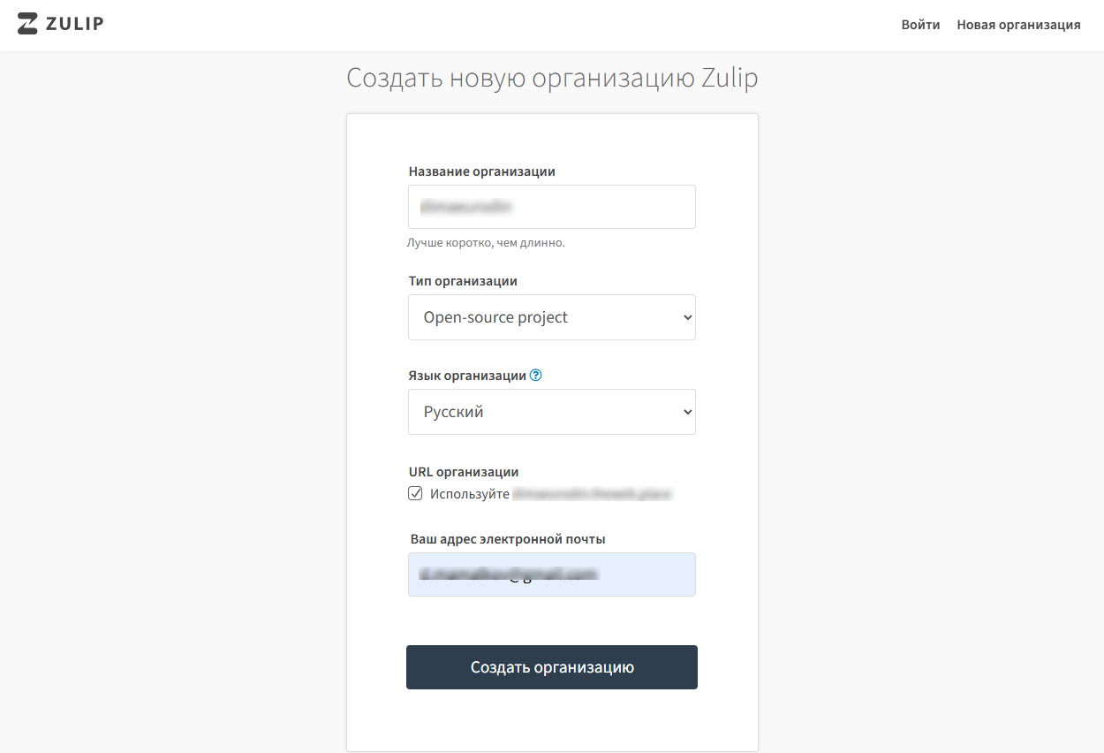
Task: Click the Zulip logo
Action: 61,24
